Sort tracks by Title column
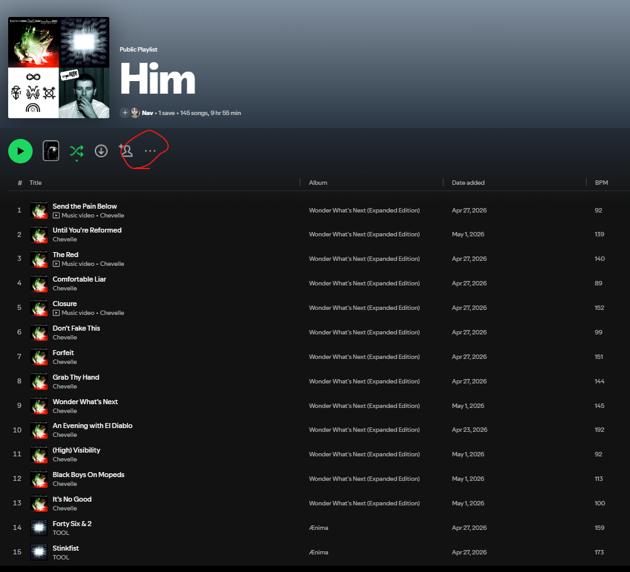Screen dimensions: 630x572 tap(35, 182)
